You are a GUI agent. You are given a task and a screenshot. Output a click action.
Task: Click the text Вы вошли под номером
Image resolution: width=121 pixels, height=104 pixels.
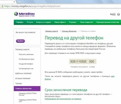click(26, 32)
